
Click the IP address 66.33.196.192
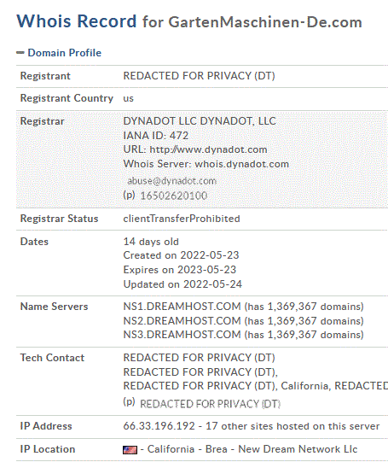point(159,426)
